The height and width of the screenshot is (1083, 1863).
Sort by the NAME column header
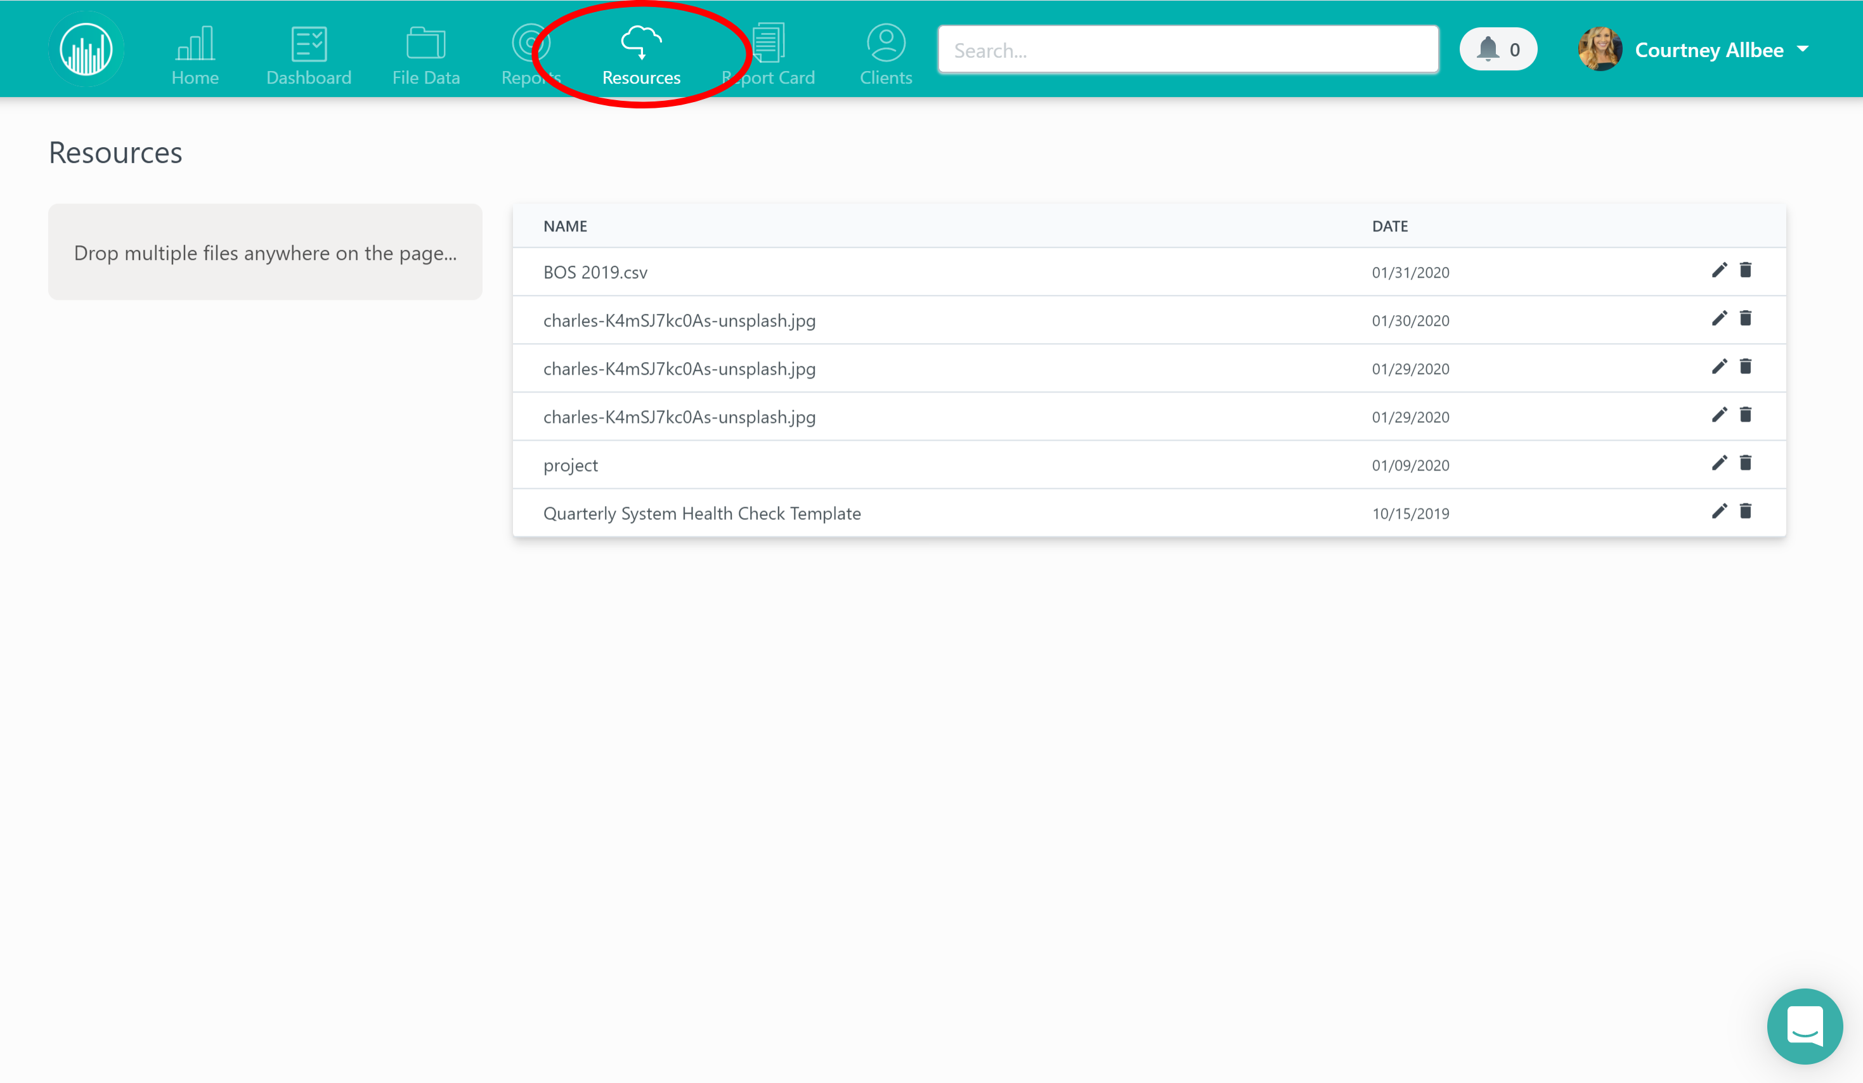click(564, 226)
